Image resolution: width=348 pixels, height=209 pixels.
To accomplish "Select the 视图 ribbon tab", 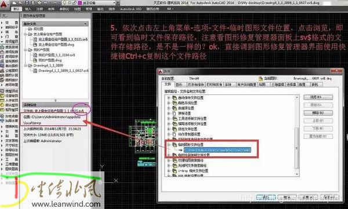I will coord(77,9).
